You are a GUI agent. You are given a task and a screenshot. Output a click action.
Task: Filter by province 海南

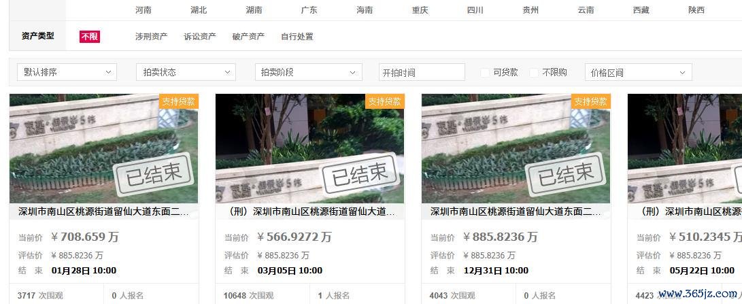click(365, 10)
